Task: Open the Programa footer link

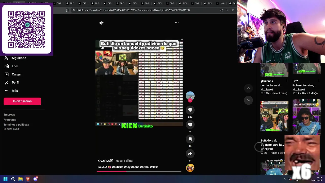Action: pyautogui.click(x=10, y=120)
